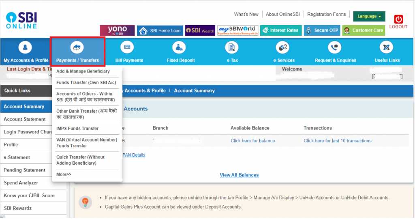
Task: Open the Secure OTP banner button
Action: coord(322,30)
